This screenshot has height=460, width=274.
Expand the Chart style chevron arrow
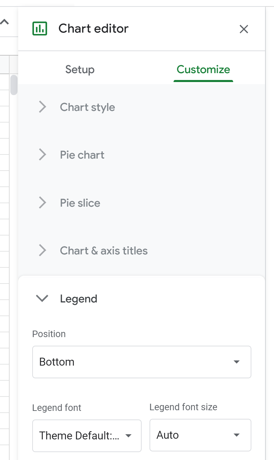tap(43, 107)
